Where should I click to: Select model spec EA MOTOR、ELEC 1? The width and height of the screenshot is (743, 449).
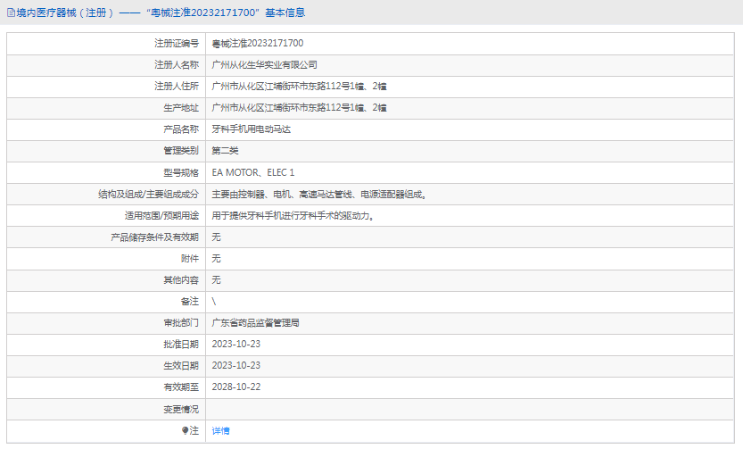[x=253, y=172]
